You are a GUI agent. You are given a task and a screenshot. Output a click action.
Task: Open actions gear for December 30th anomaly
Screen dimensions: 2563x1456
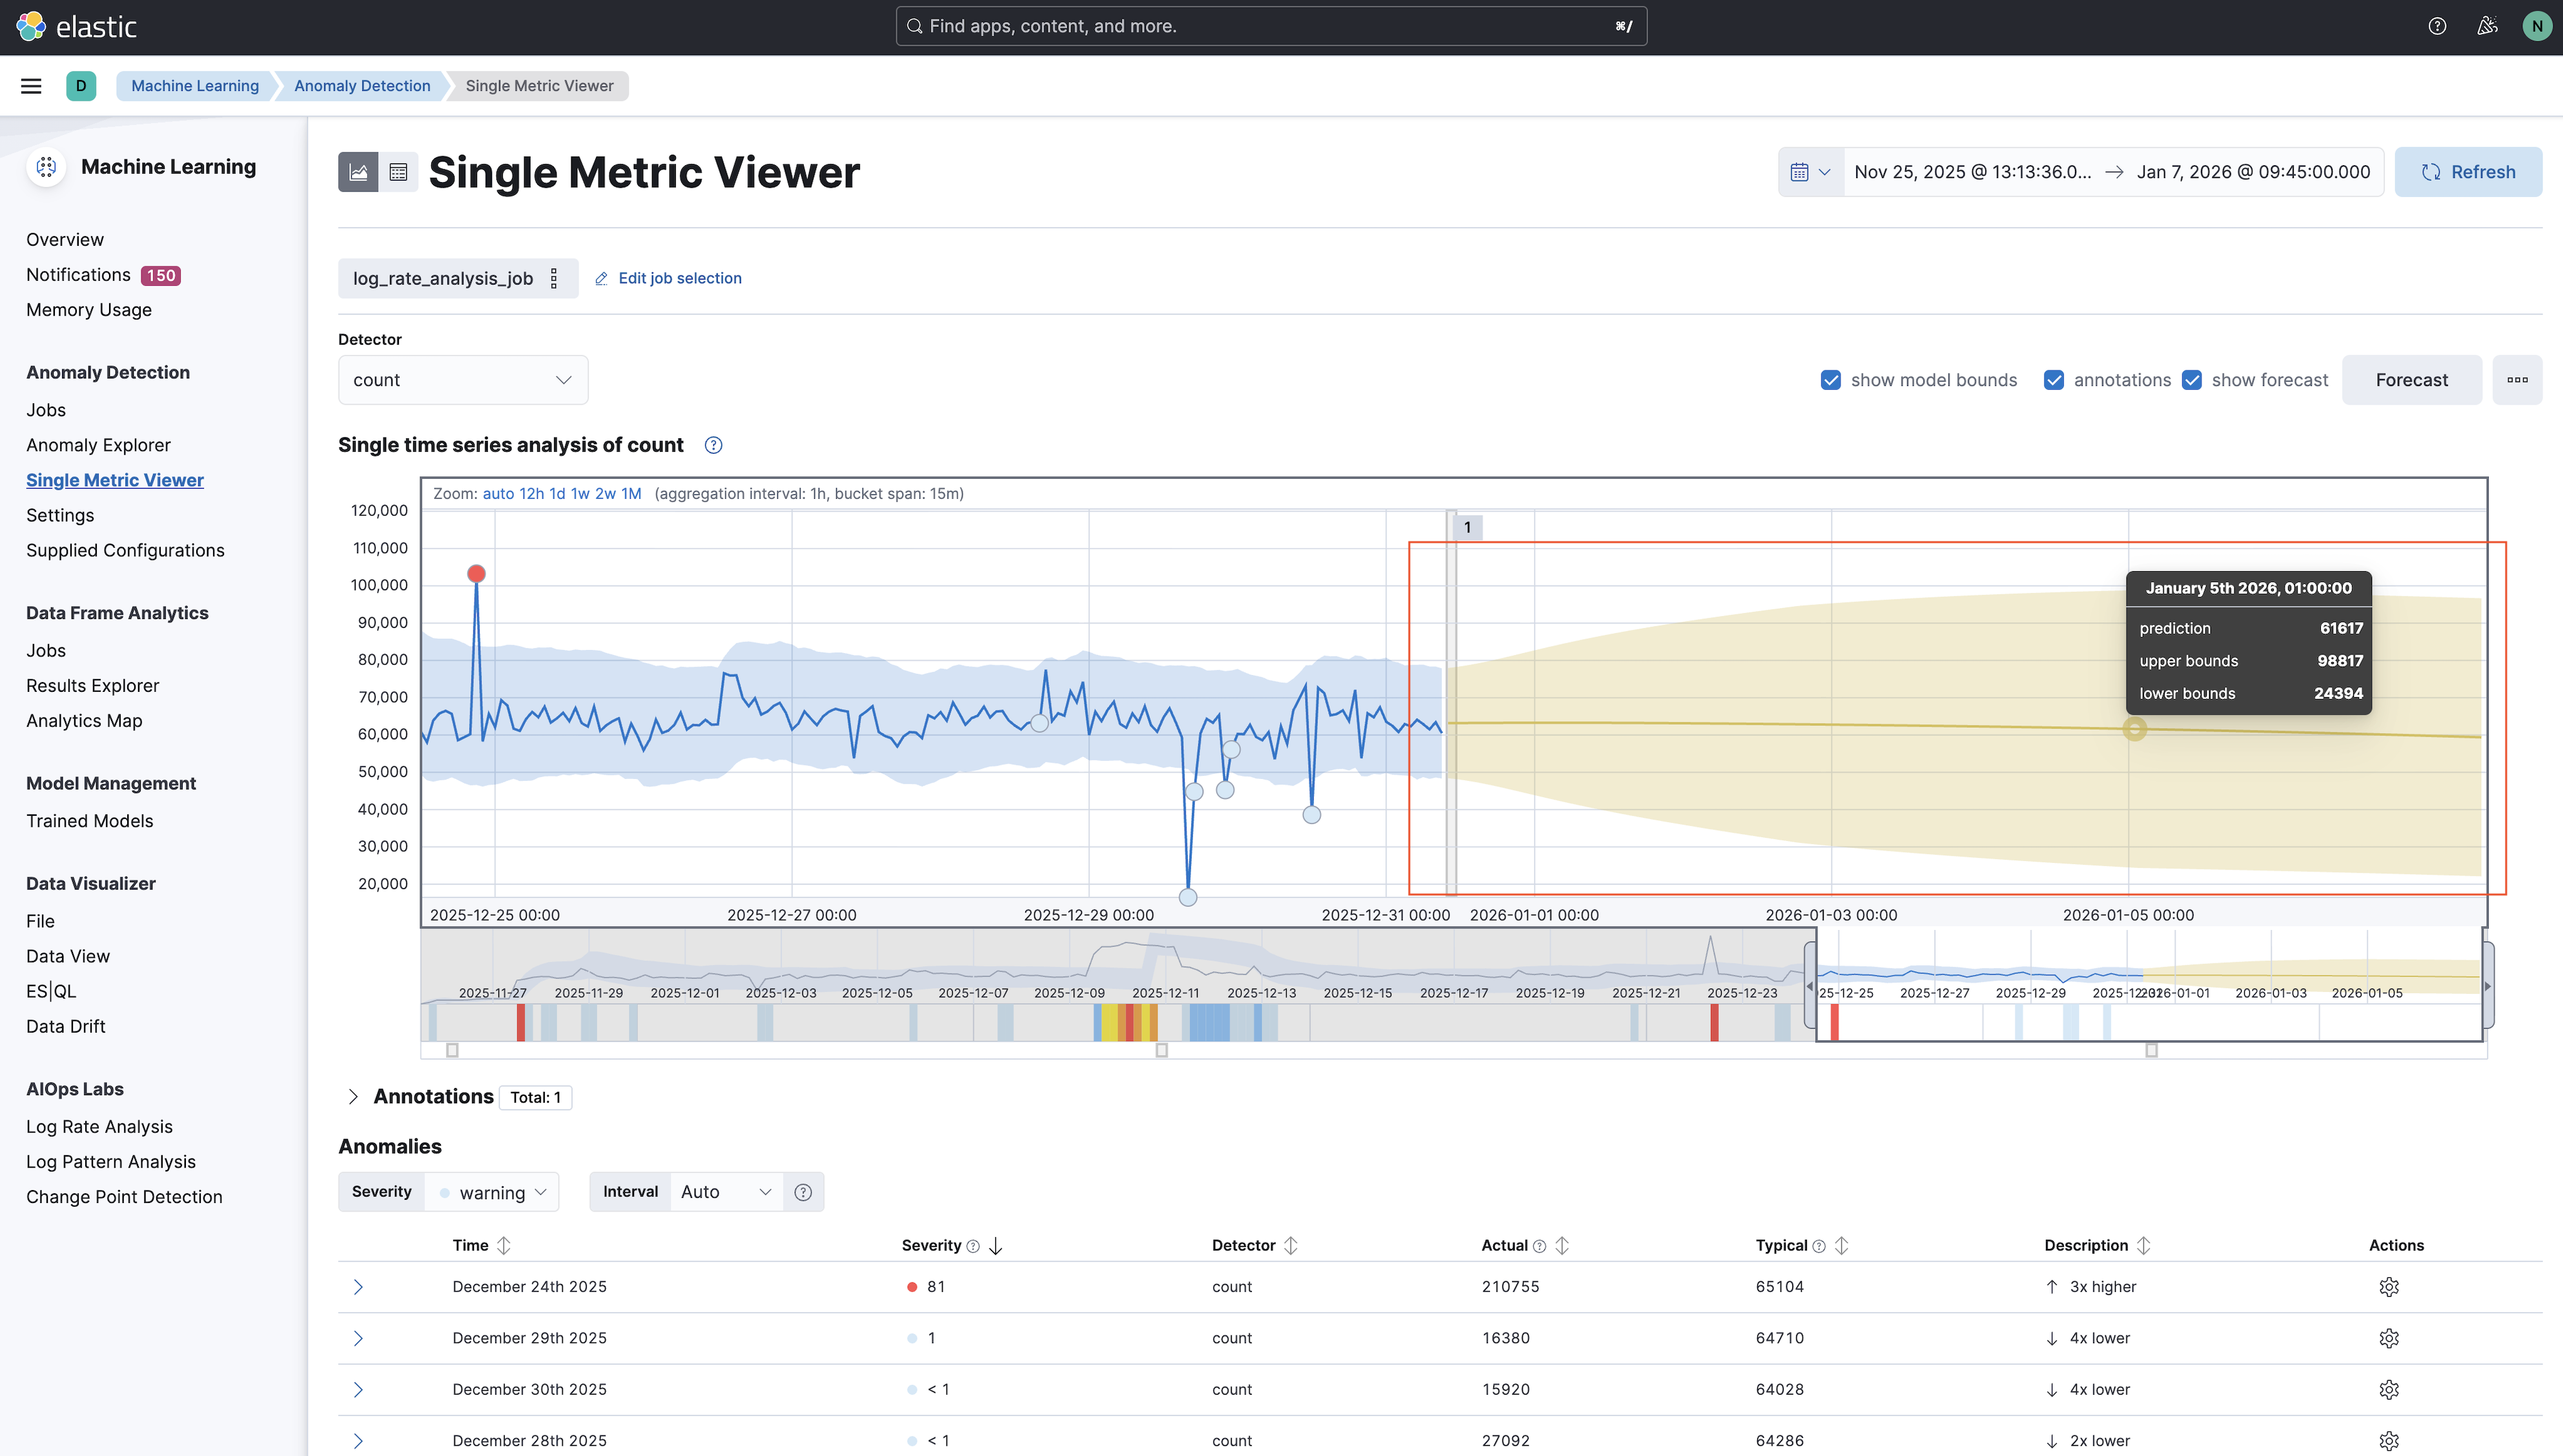point(2389,1390)
